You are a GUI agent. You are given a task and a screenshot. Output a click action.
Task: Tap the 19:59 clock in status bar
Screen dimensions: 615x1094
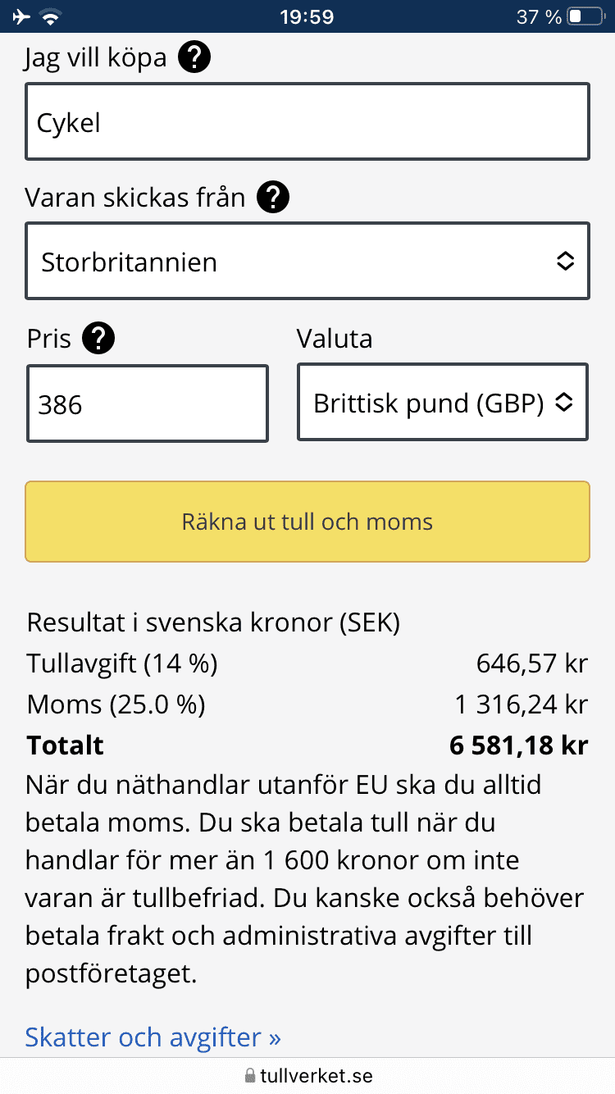pos(306,16)
